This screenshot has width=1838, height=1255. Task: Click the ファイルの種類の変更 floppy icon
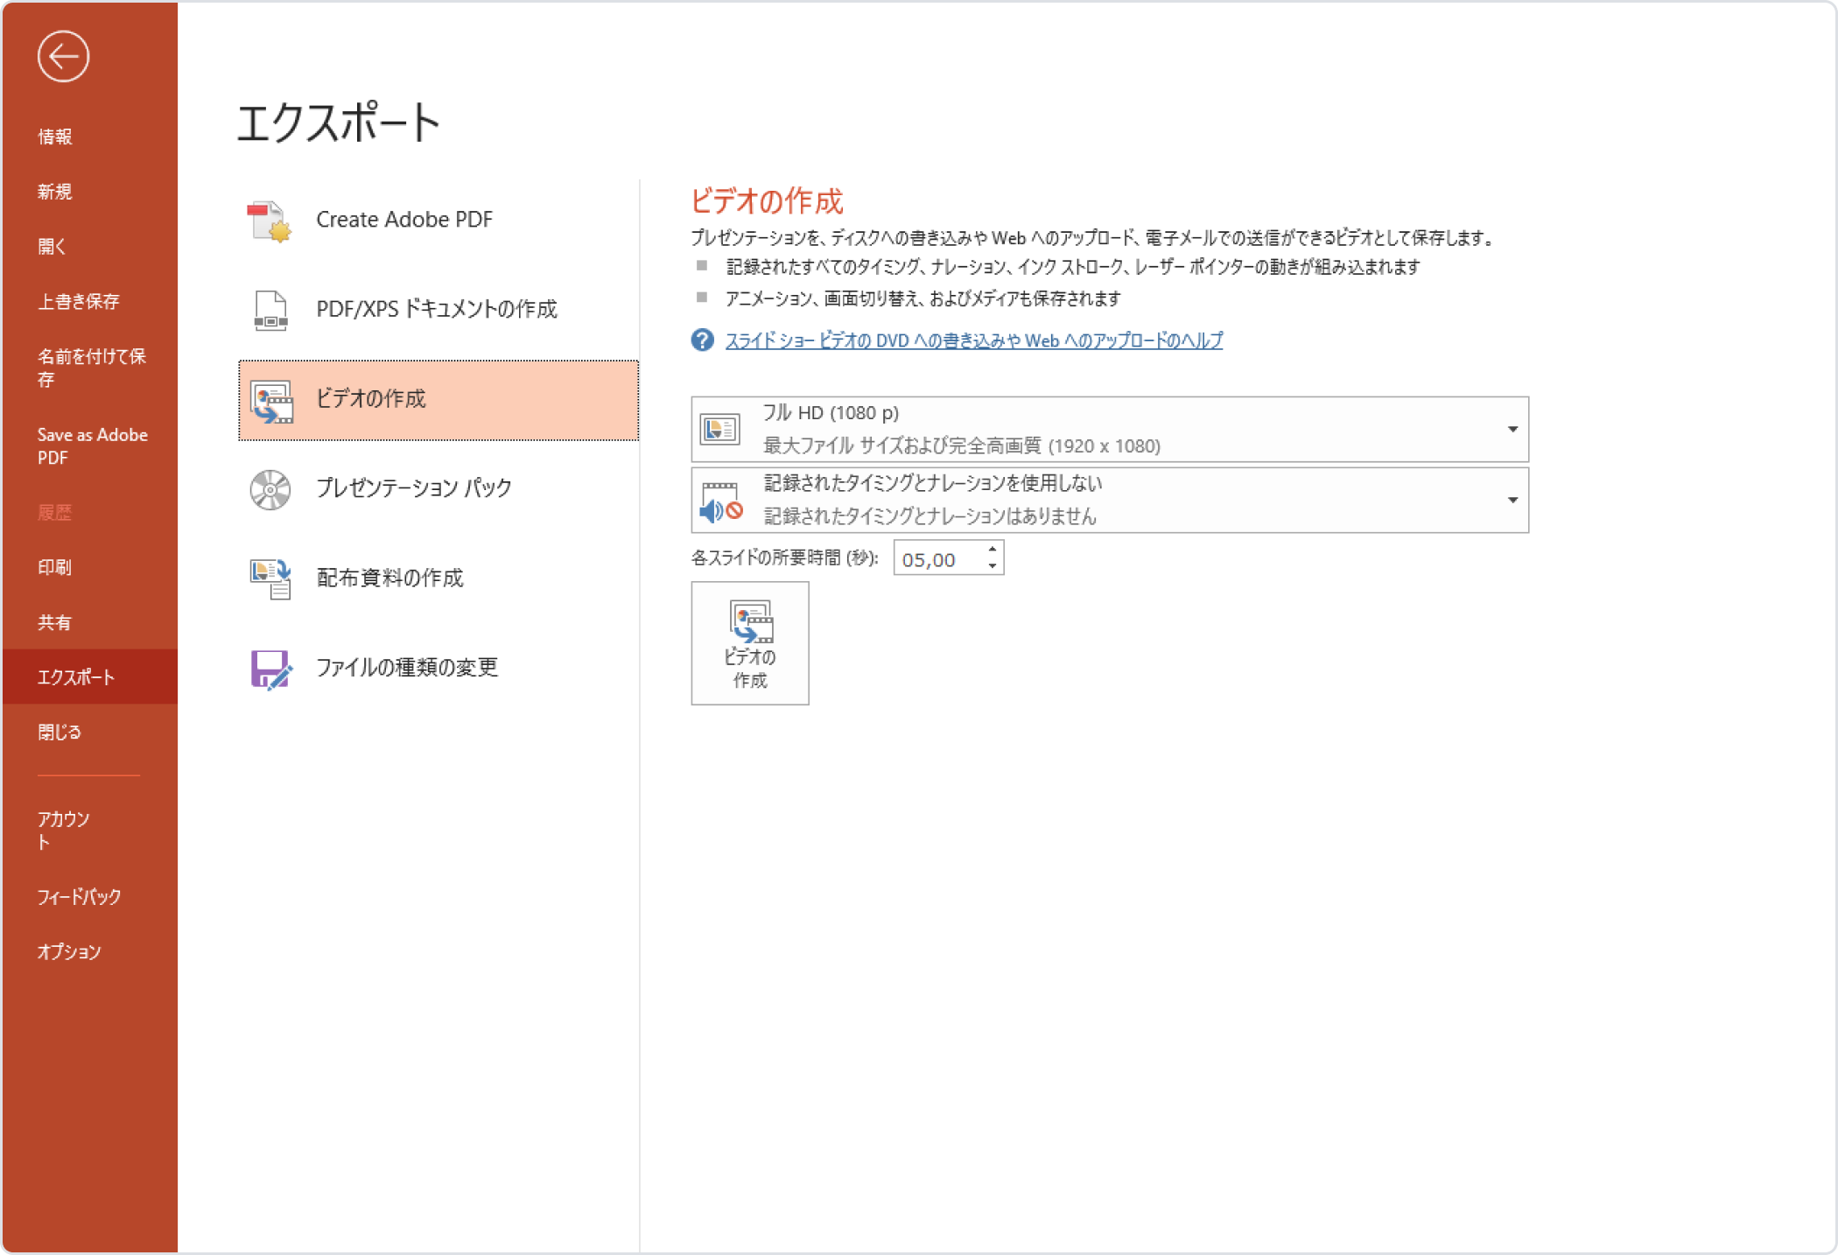[270, 669]
